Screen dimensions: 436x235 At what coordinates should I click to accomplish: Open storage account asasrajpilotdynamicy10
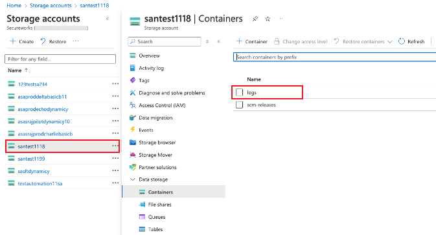pyautogui.click(x=44, y=121)
